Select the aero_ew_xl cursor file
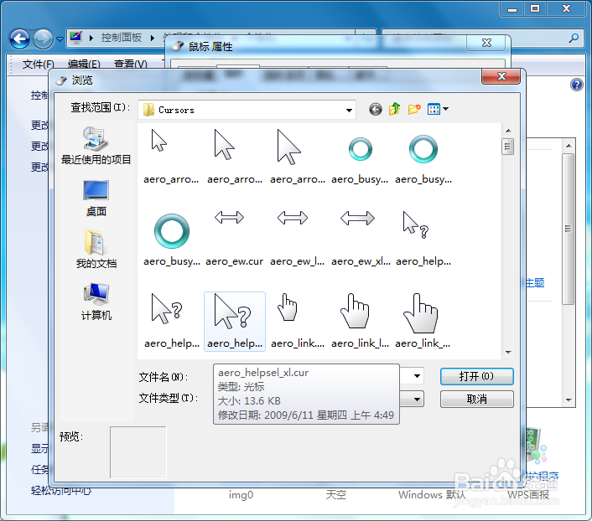Screen dimensions: 592x521 pyautogui.click(x=361, y=240)
